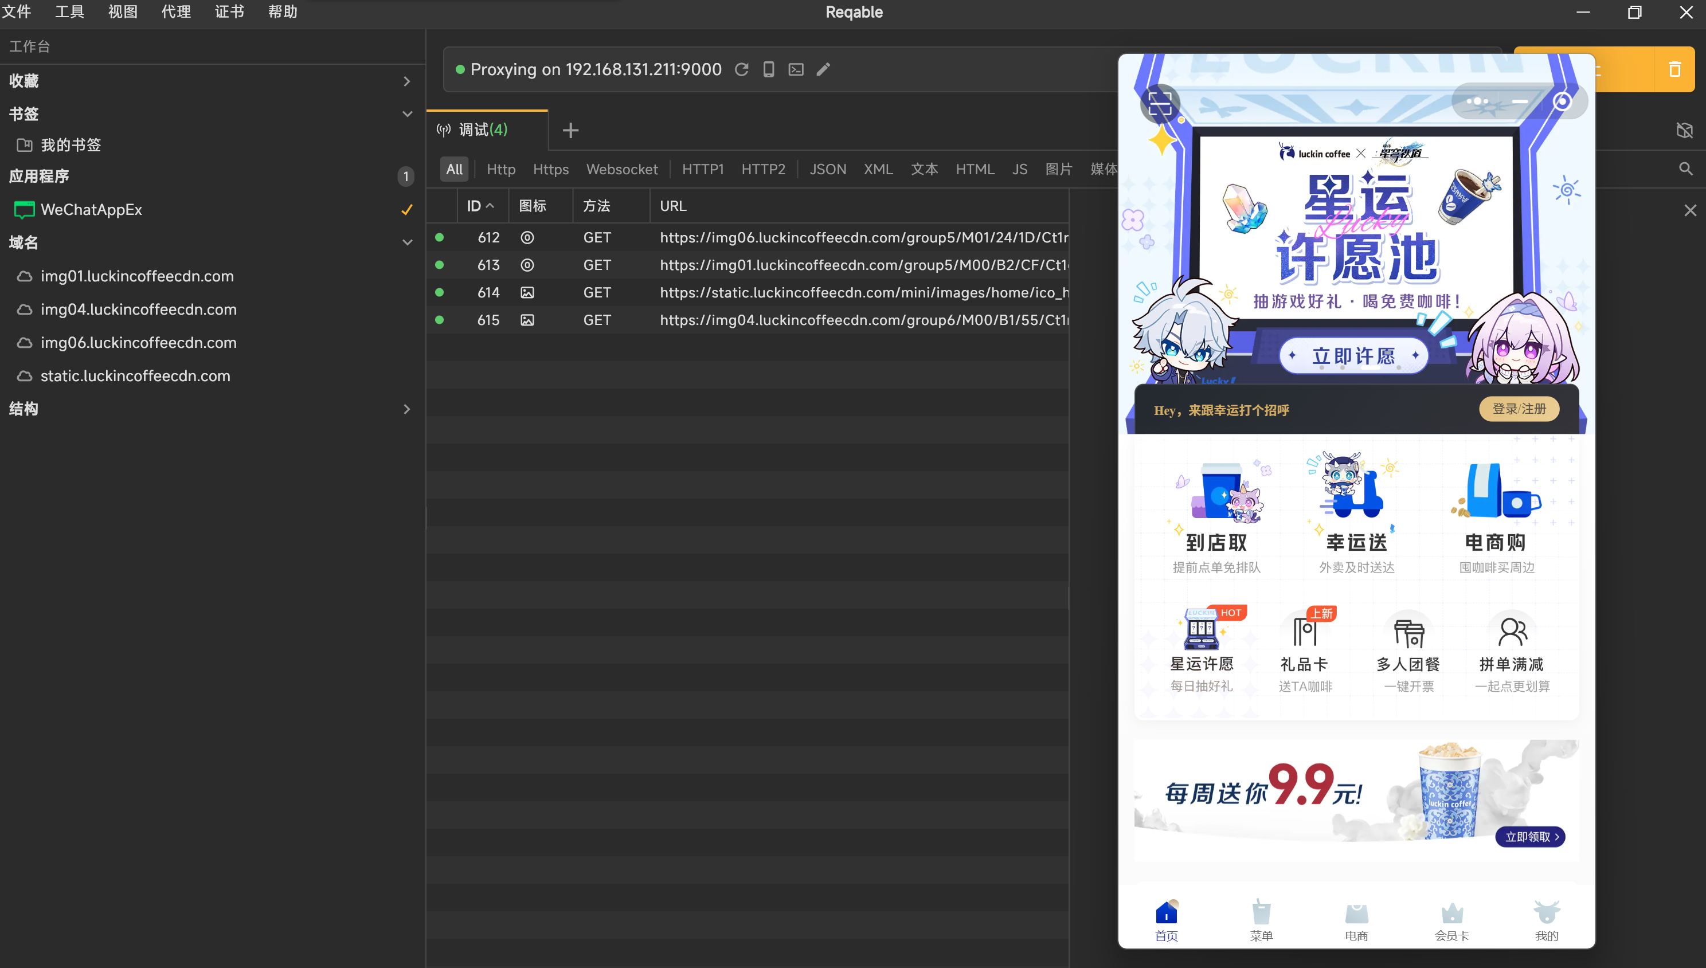Image resolution: width=1706 pixels, height=968 pixels.
Task: Expand the 结构 structure section
Action: click(x=407, y=409)
